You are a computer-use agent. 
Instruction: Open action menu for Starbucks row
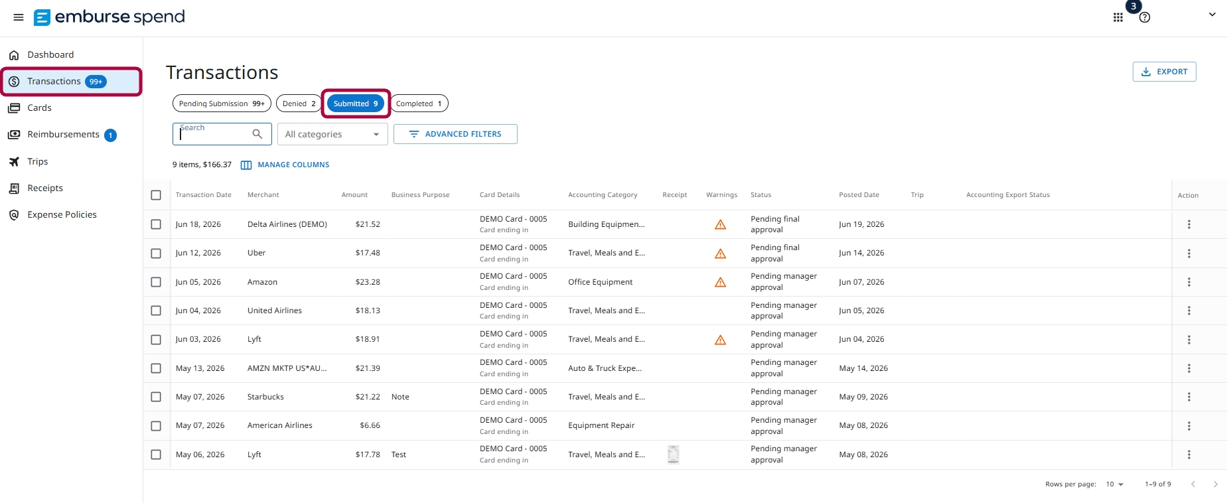(x=1189, y=397)
